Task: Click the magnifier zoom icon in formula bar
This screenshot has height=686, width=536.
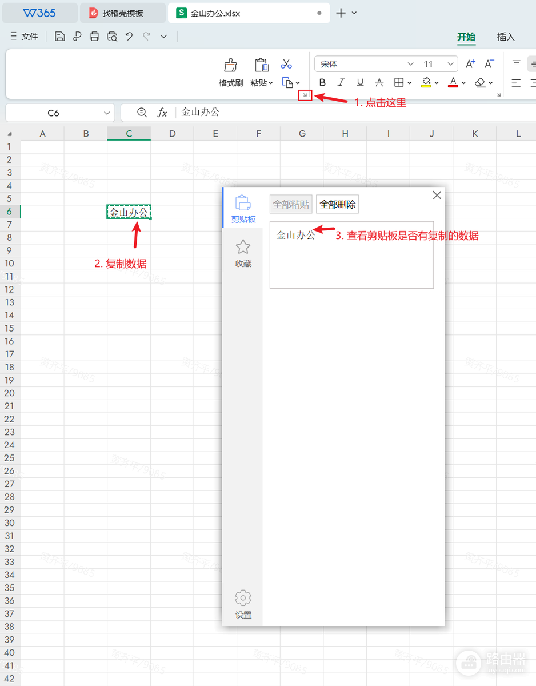Action: click(142, 113)
